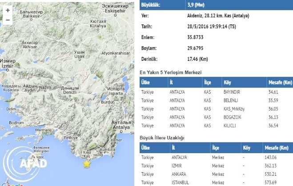Click the yellow star earthquake marker
The height and width of the screenshot is (186, 293).
tap(87, 164)
